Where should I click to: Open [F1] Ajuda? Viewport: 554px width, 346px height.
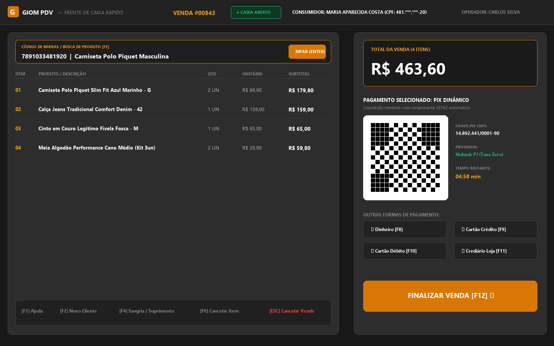tap(32, 311)
